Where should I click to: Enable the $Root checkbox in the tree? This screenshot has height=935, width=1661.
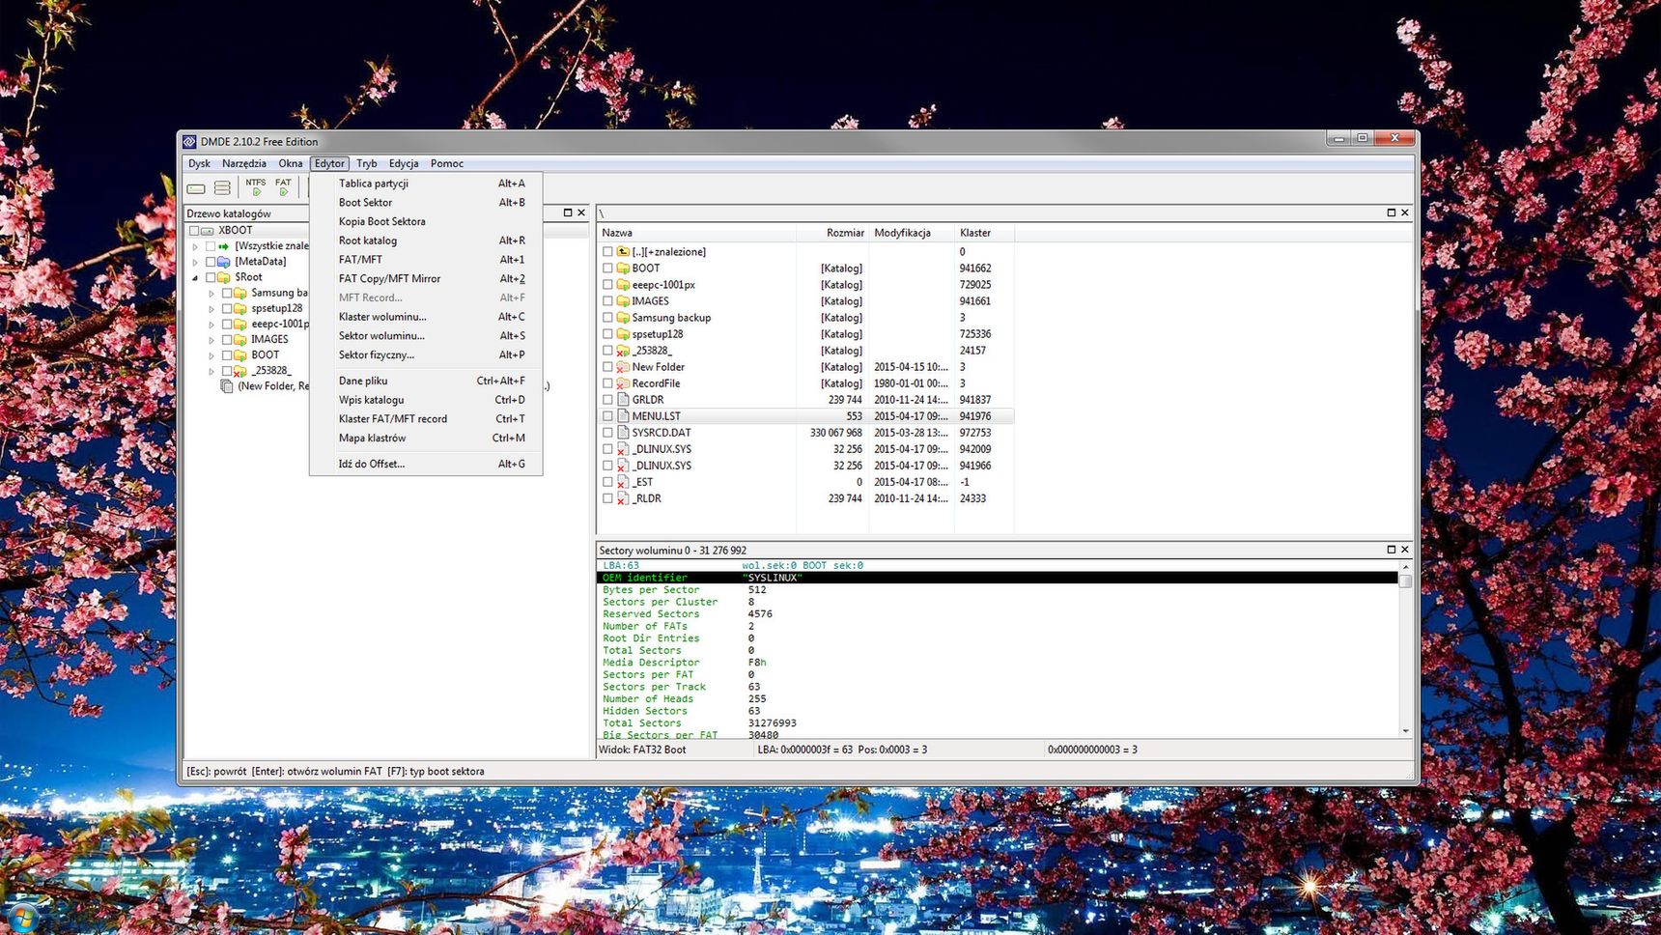(211, 277)
